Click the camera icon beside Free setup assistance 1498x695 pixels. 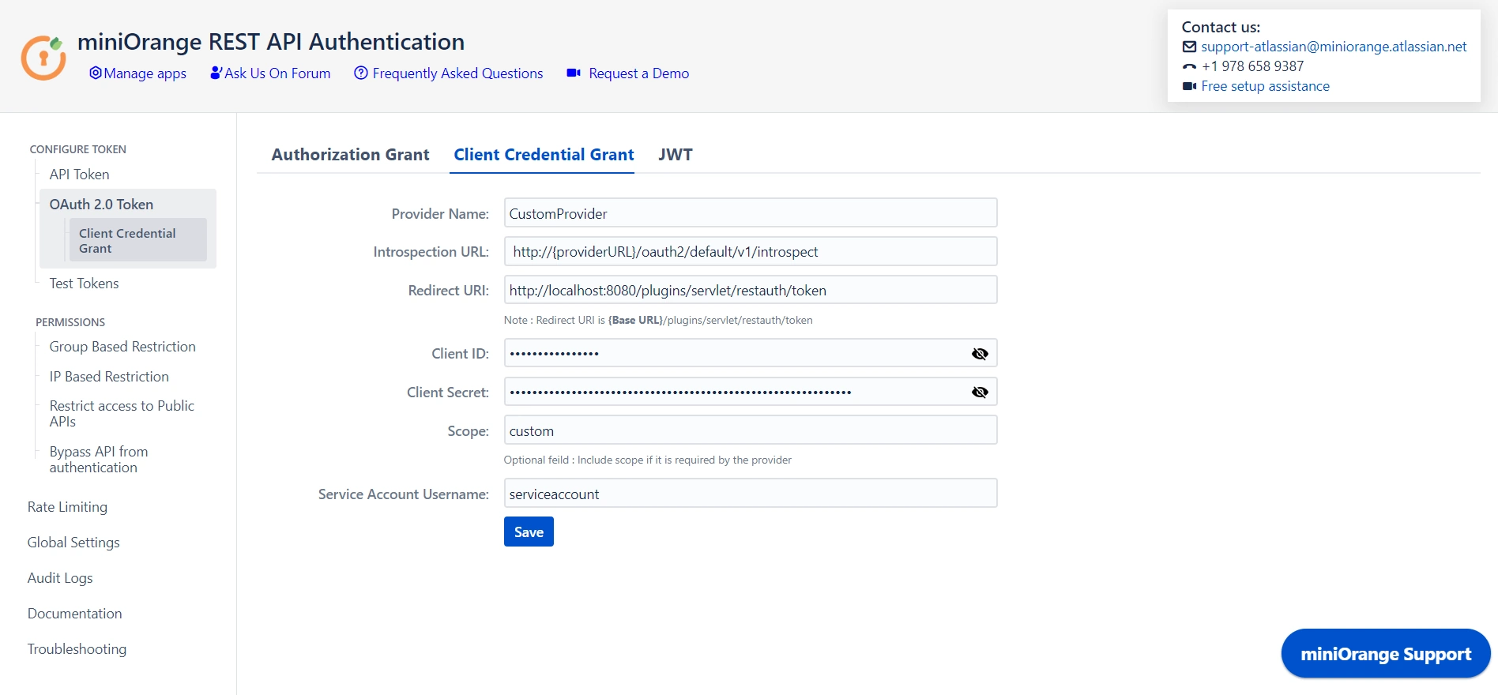coord(1189,86)
